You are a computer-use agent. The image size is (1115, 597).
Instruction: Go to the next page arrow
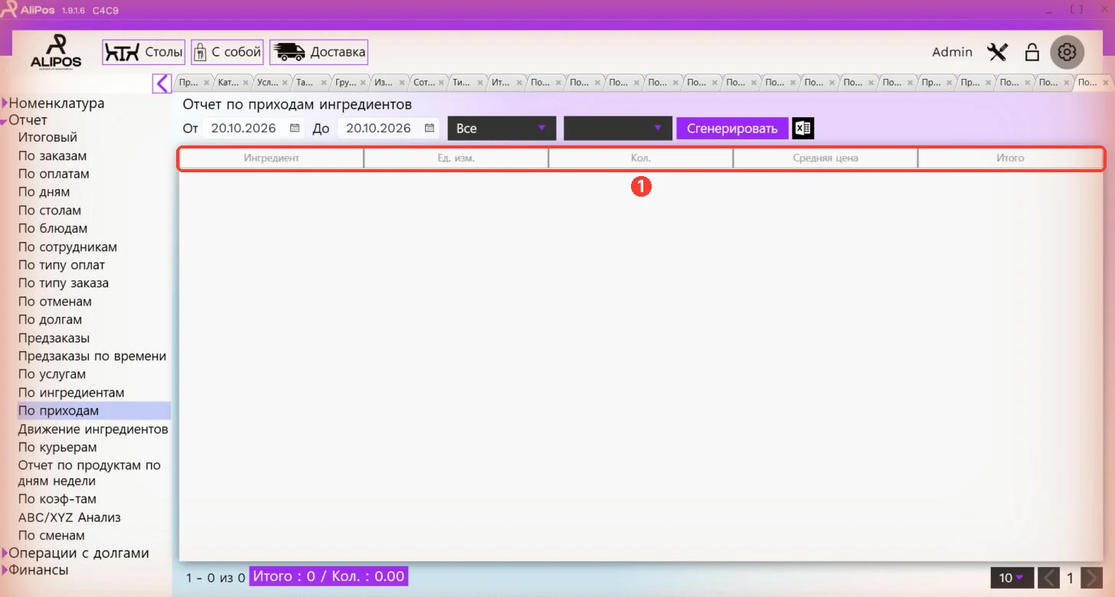[x=1092, y=578]
